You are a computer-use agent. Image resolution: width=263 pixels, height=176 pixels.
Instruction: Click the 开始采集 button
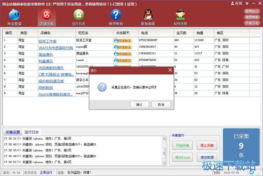182,145
